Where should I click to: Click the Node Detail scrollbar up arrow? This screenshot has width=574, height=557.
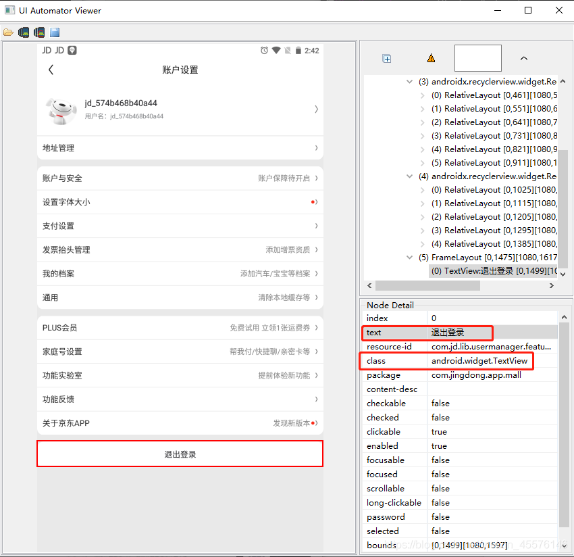pyautogui.click(x=564, y=317)
